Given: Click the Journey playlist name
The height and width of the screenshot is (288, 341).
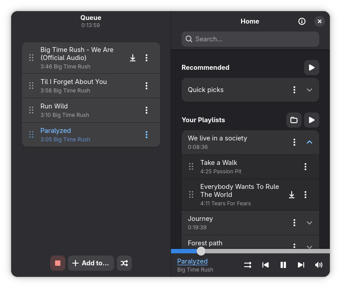Looking at the screenshot, I should pos(200,219).
